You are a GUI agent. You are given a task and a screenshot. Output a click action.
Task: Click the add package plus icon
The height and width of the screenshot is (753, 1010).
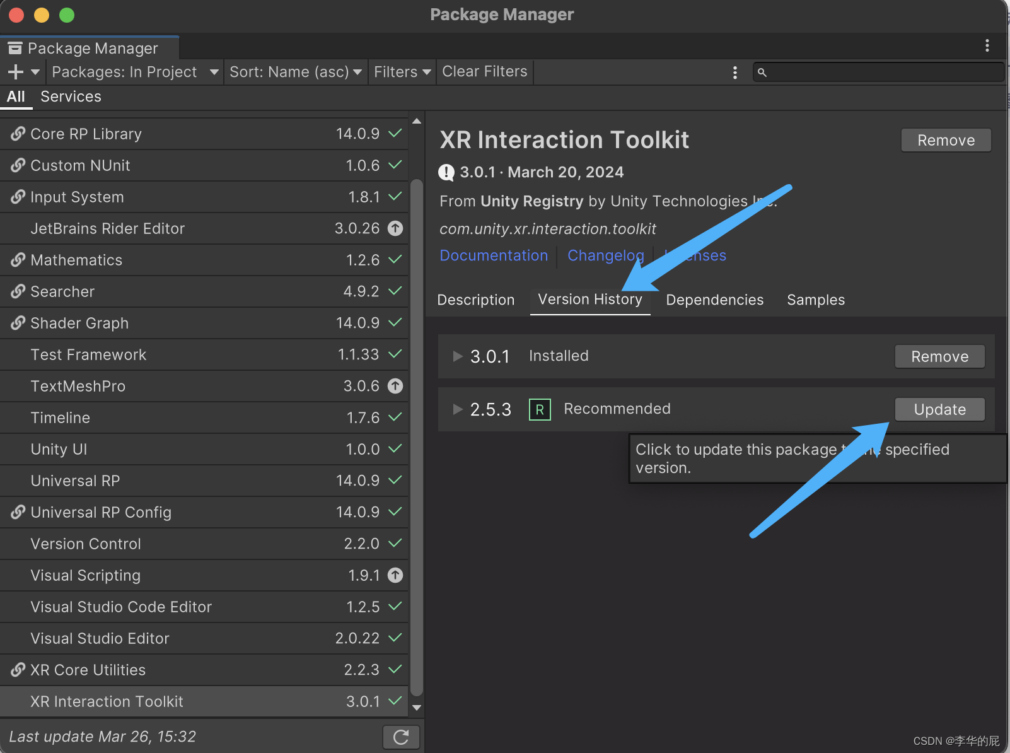point(16,72)
